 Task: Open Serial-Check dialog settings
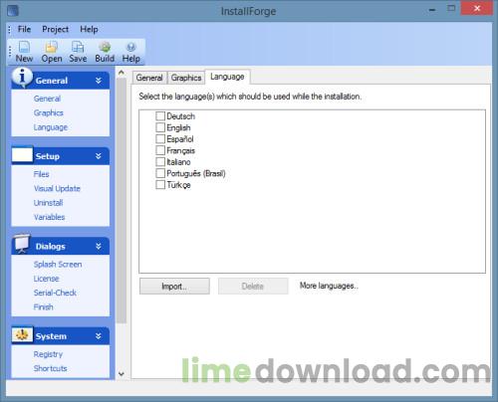tap(55, 293)
